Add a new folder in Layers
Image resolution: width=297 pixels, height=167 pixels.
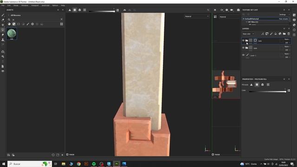point(284,34)
